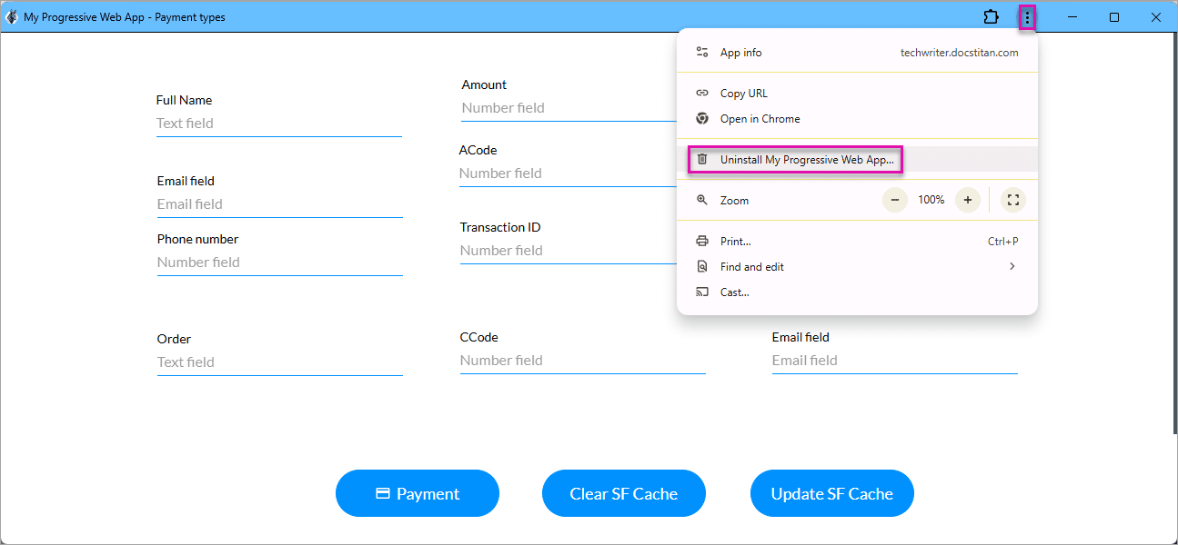Click the trash icon beside Uninstall

tap(701, 160)
